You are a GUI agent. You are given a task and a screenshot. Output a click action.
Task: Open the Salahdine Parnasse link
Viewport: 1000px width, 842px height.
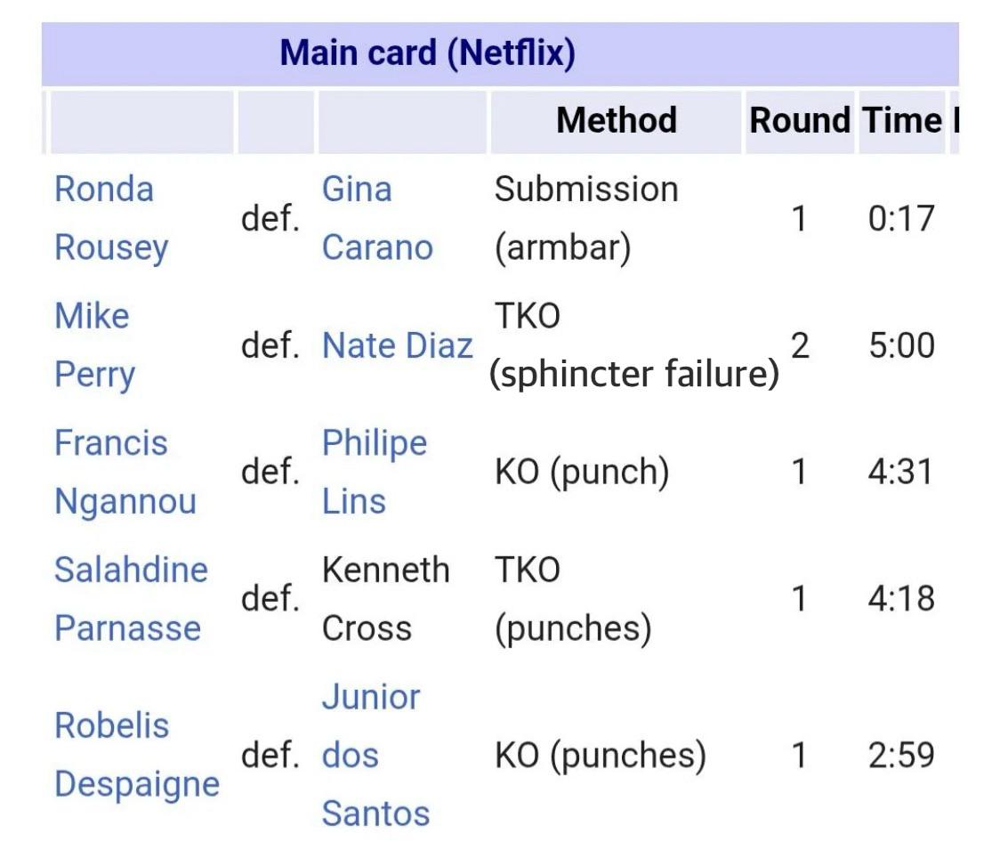(x=131, y=598)
